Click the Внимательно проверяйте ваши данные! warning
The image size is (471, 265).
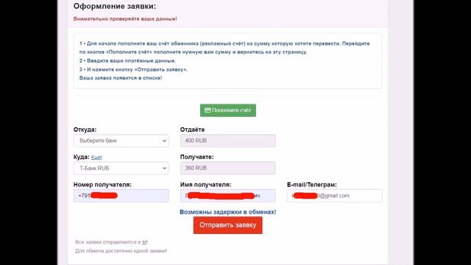click(x=125, y=18)
